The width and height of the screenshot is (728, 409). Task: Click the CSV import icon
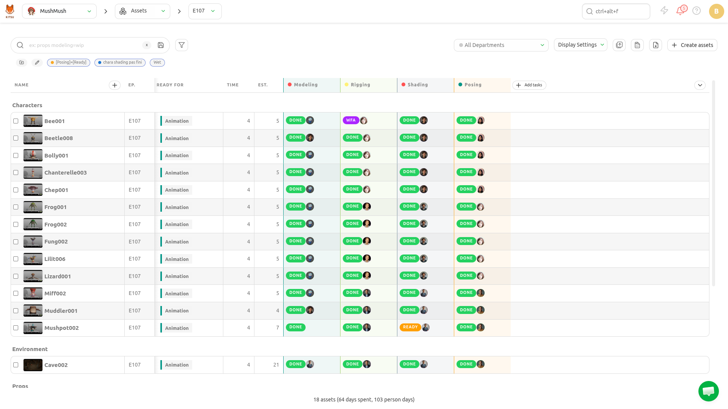637,45
